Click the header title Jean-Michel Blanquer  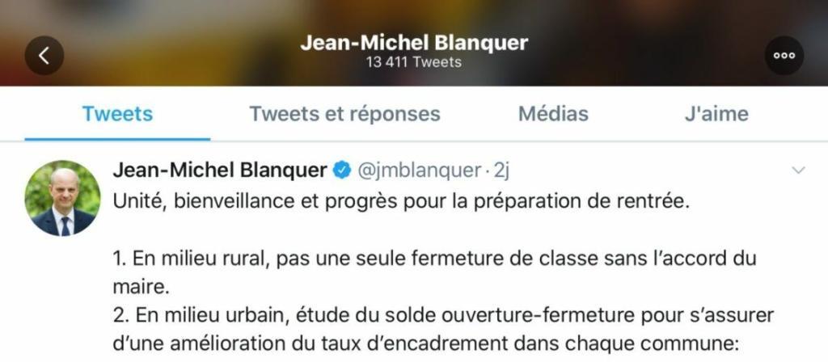[414, 43]
